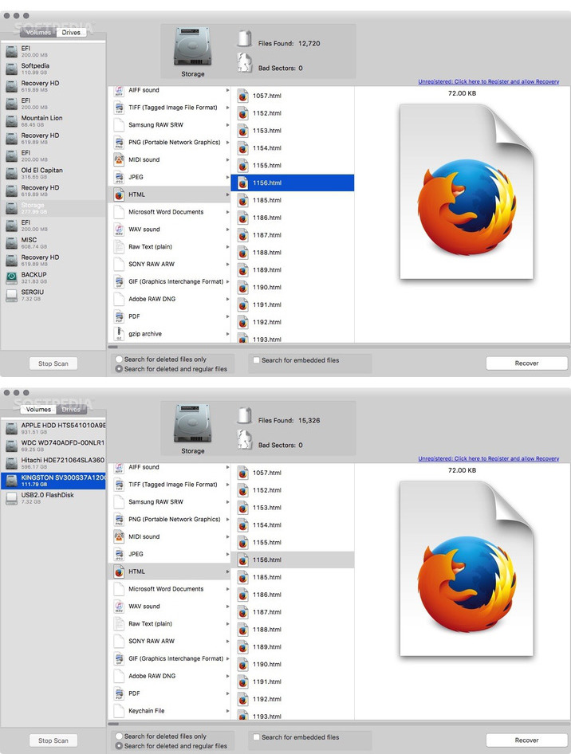Open the Register link in top window
The width and height of the screenshot is (571, 754).
click(x=489, y=81)
